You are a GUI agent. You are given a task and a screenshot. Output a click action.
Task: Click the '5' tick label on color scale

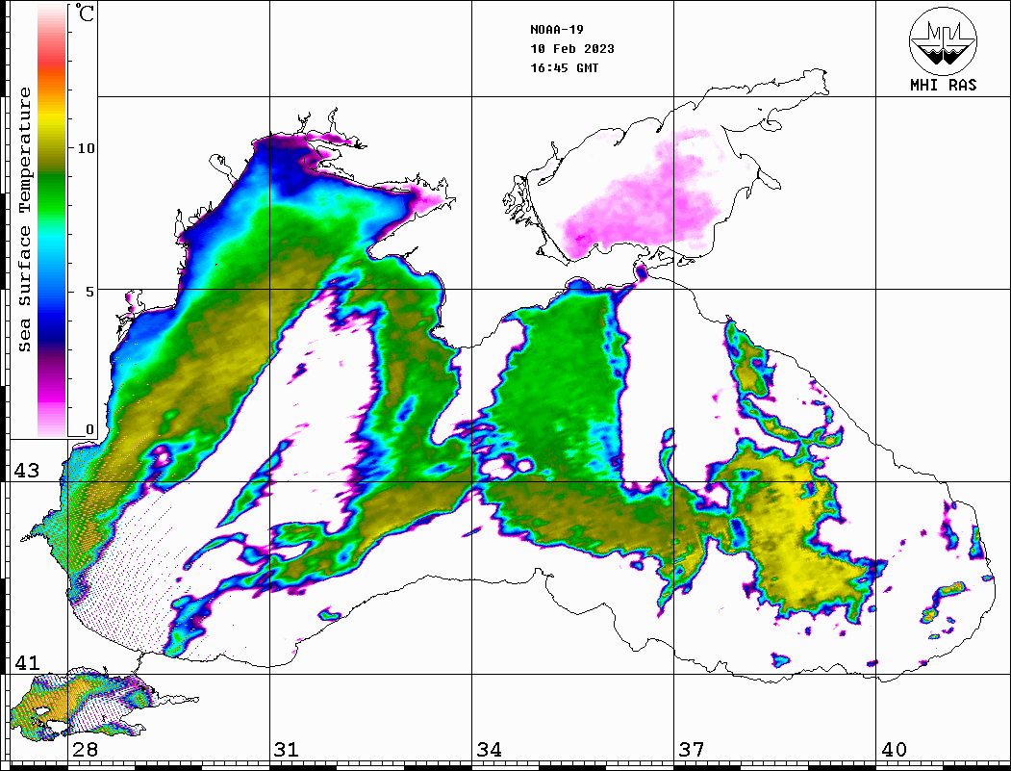90,292
